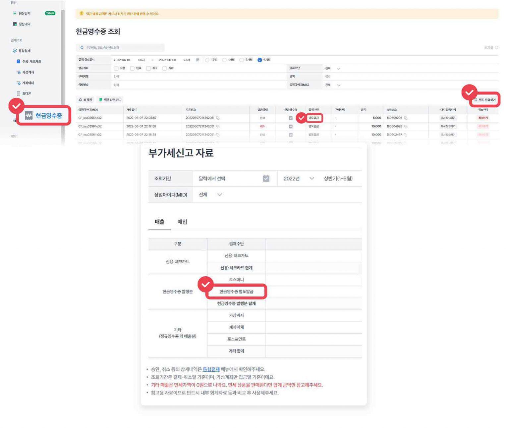Open 정산달력 from the sidebar

click(24, 13)
